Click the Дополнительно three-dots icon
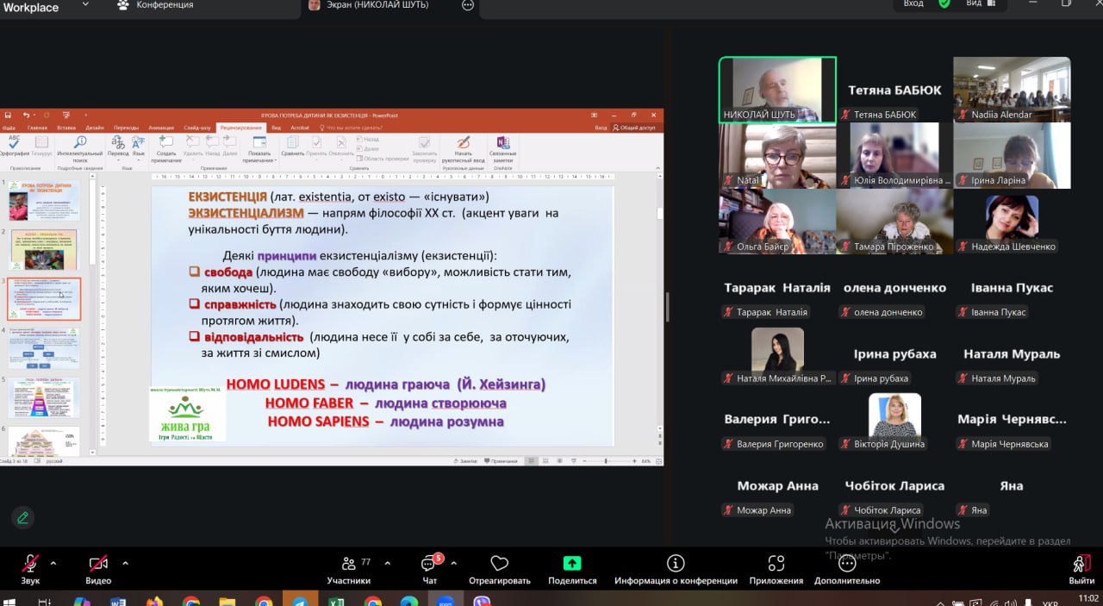 [x=846, y=565]
